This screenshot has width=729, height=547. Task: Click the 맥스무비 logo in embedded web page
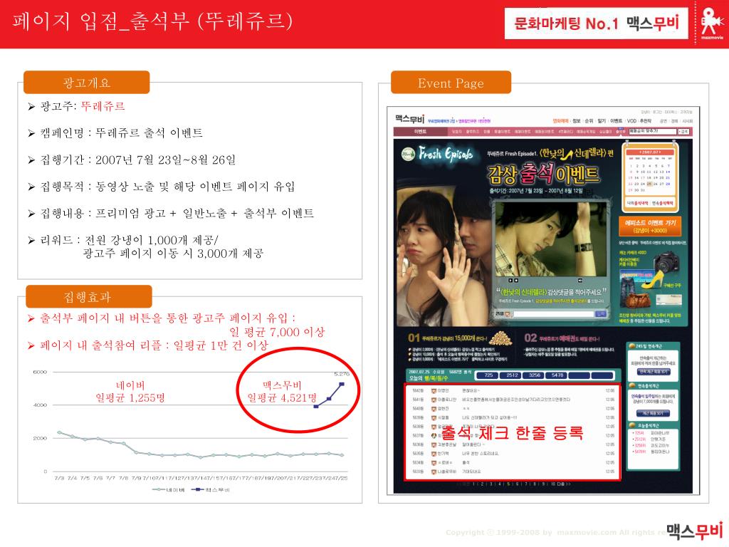409,118
